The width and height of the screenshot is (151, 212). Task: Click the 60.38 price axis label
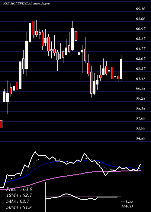[x=141, y=88]
